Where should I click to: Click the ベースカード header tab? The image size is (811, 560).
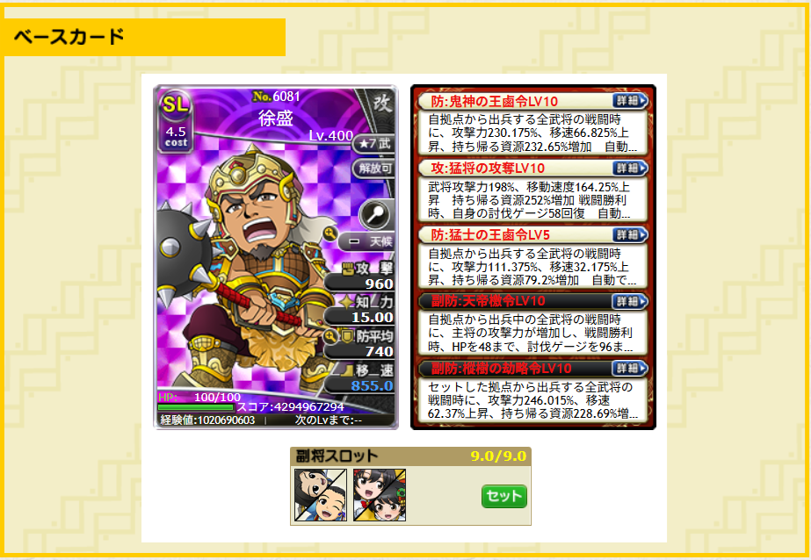[x=142, y=37]
